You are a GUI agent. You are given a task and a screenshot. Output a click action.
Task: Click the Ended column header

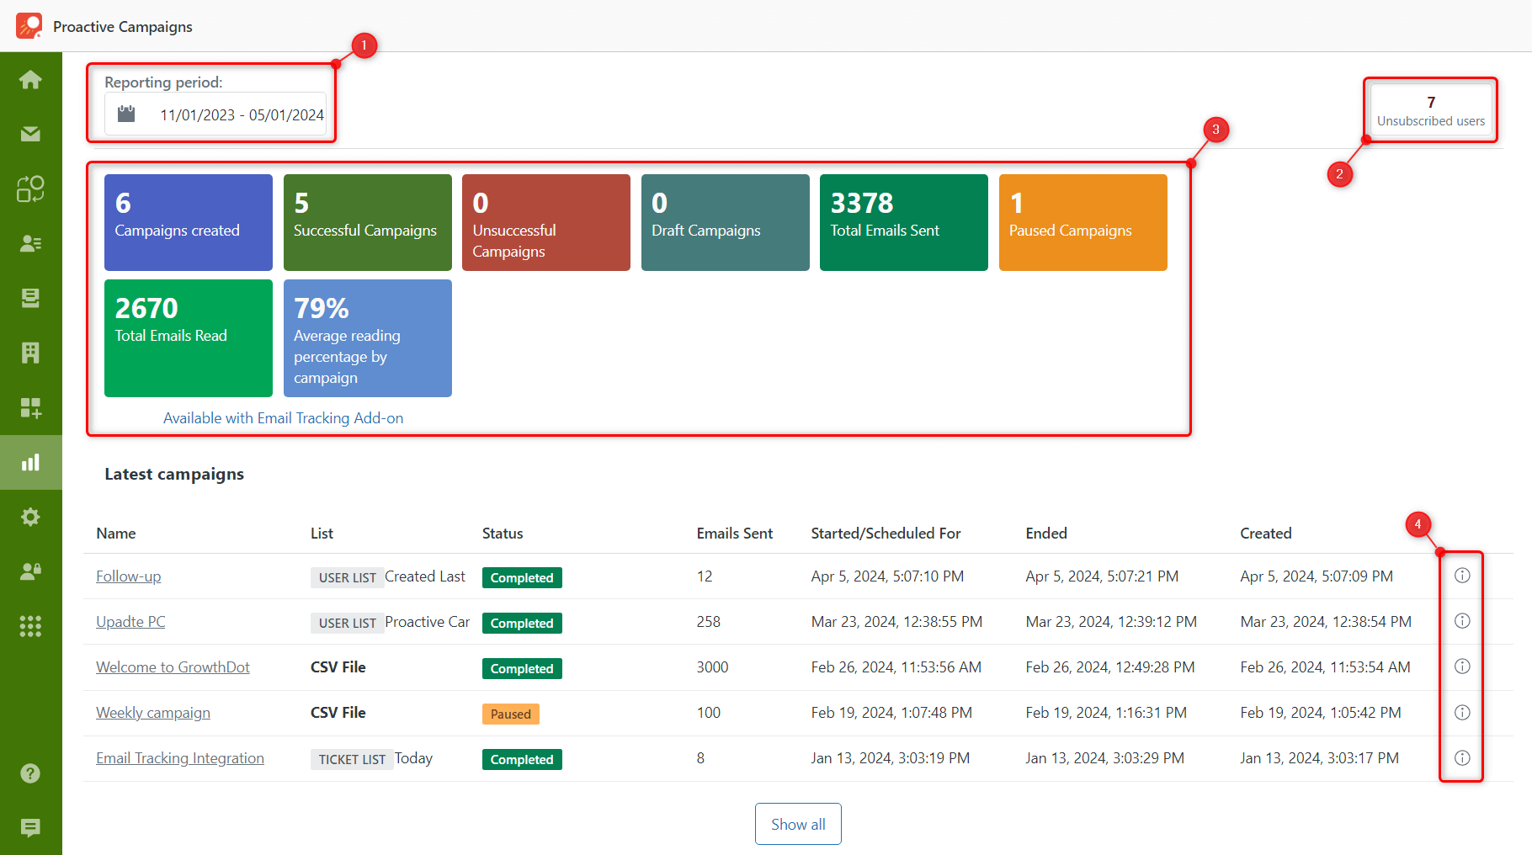click(x=1046, y=534)
